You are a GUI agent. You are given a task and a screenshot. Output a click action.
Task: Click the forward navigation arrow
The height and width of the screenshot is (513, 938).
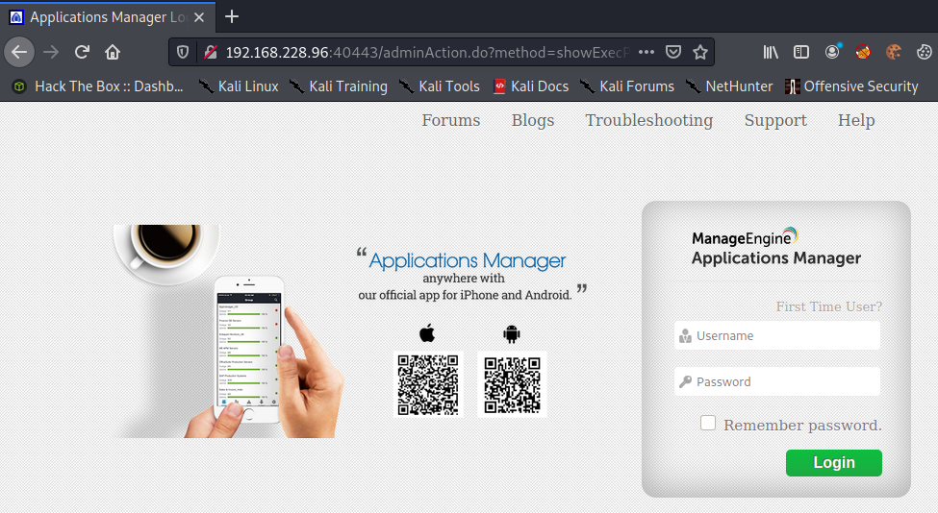(x=51, y=53)
